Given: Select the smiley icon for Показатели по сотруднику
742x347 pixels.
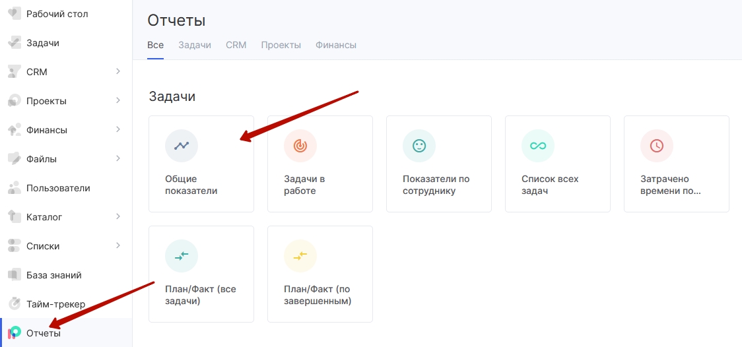Looking at the screenshot, I should (x=419, y=146).
